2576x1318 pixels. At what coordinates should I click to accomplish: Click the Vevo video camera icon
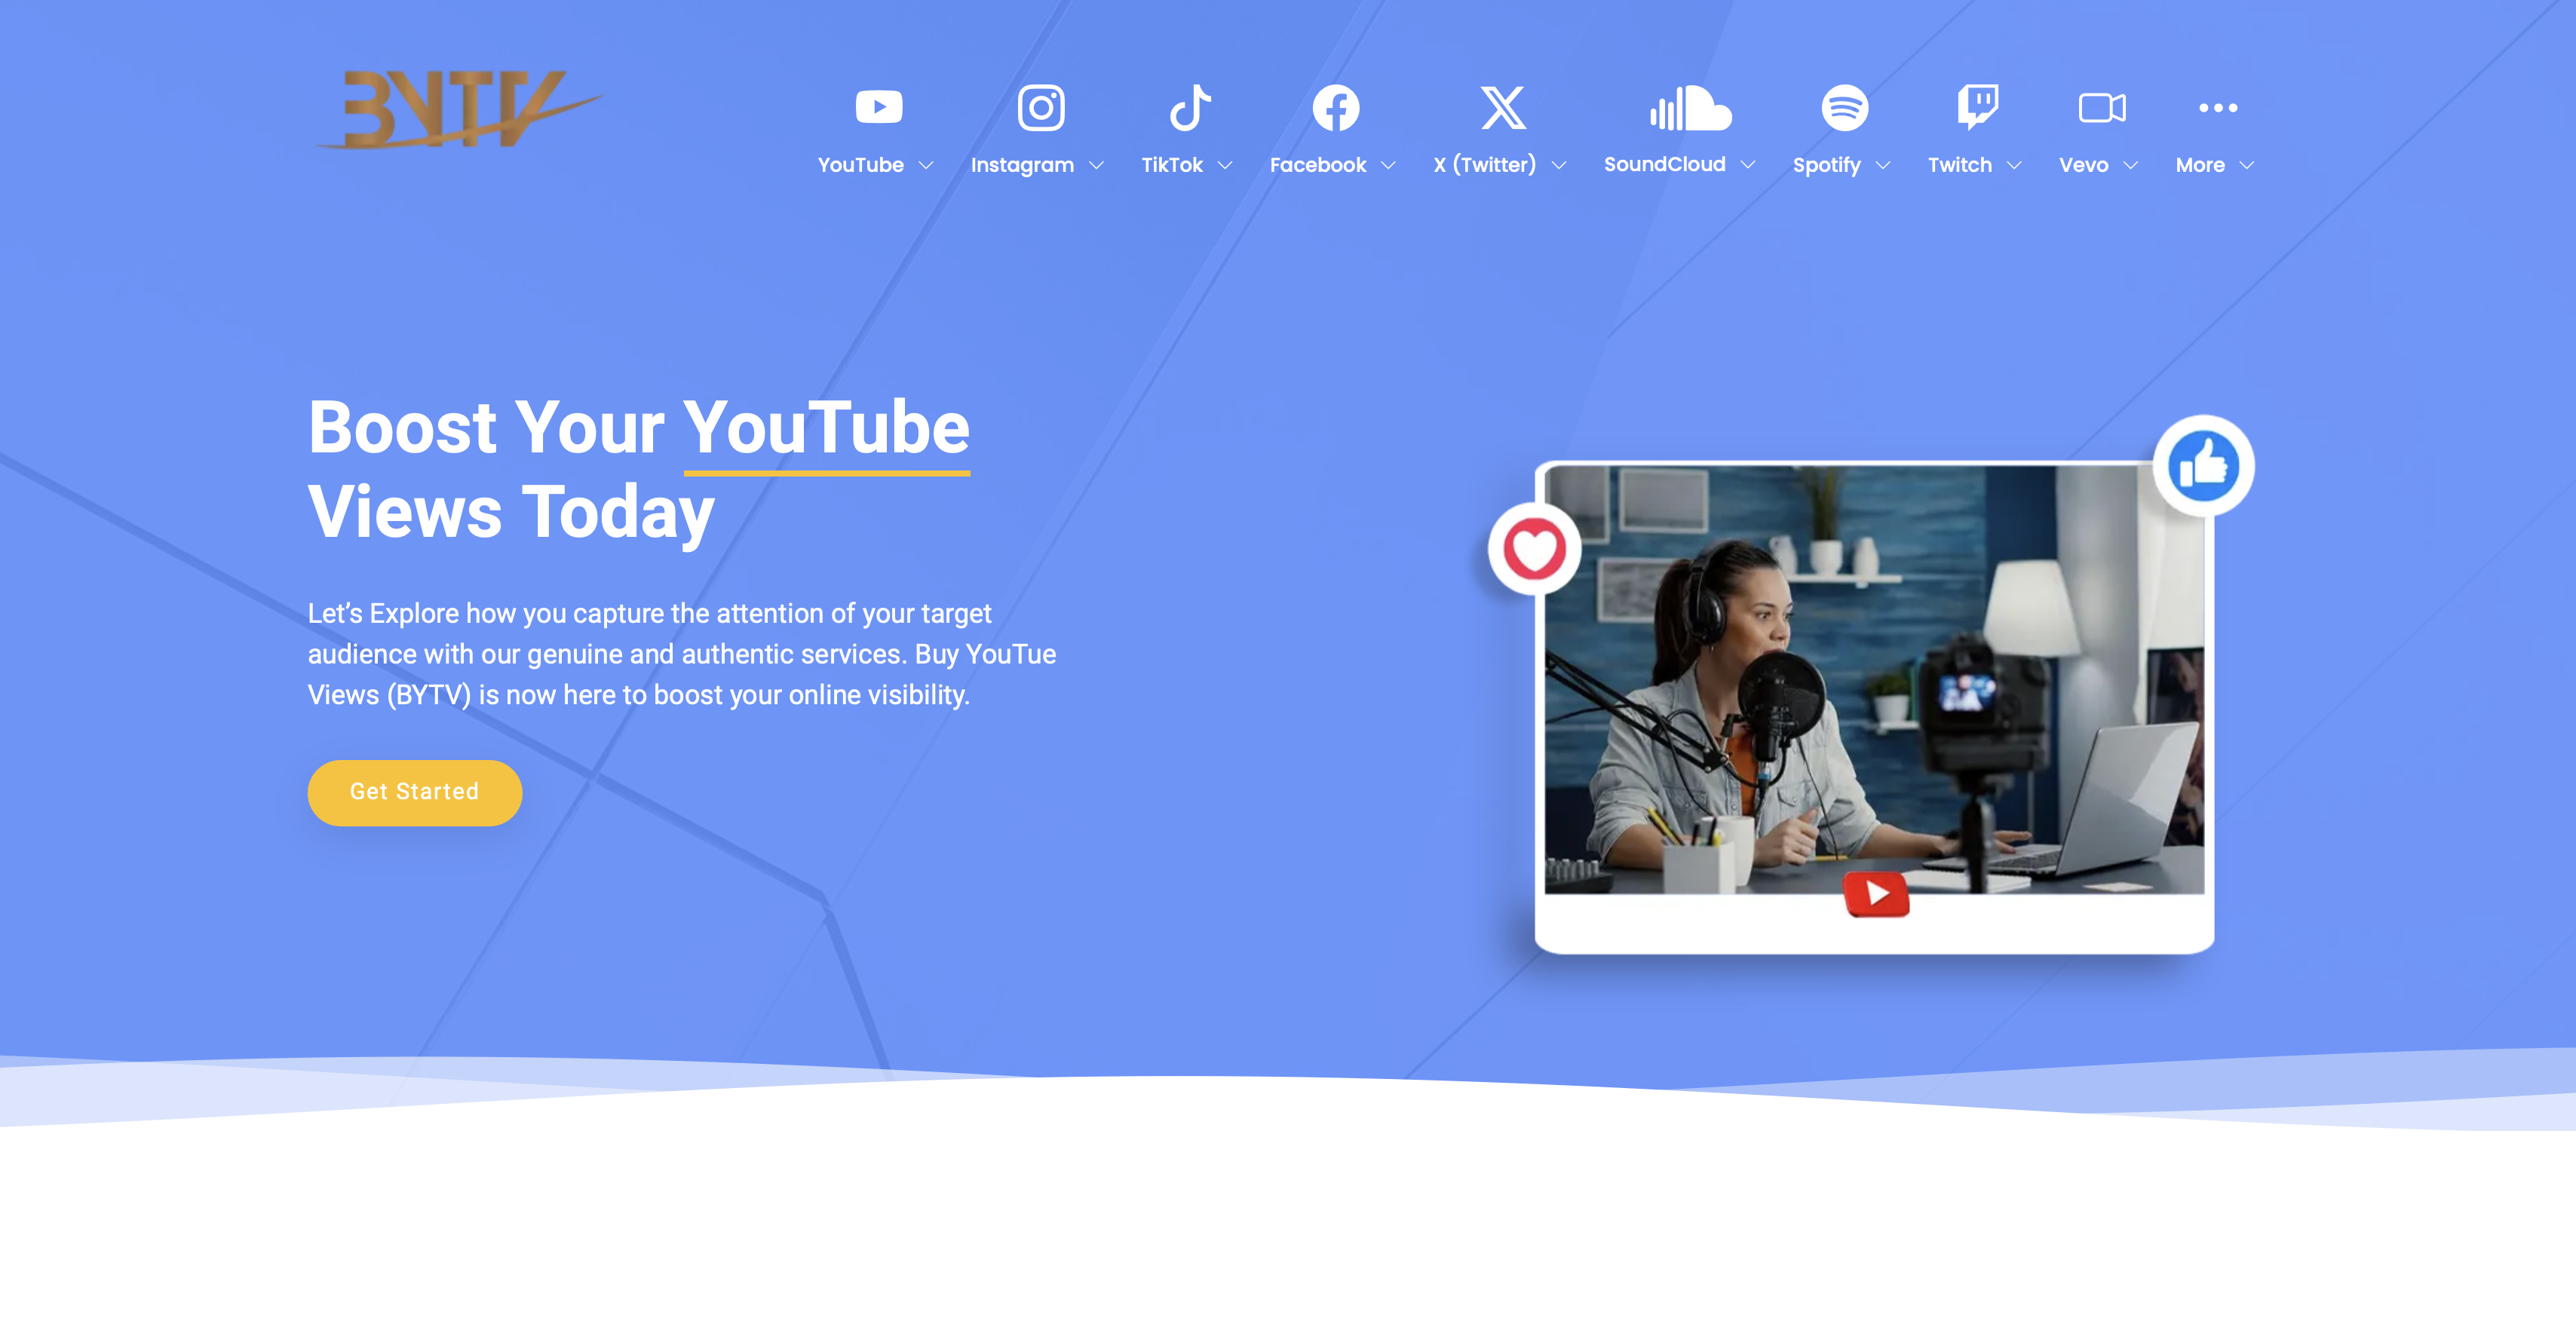[2101, 107]
